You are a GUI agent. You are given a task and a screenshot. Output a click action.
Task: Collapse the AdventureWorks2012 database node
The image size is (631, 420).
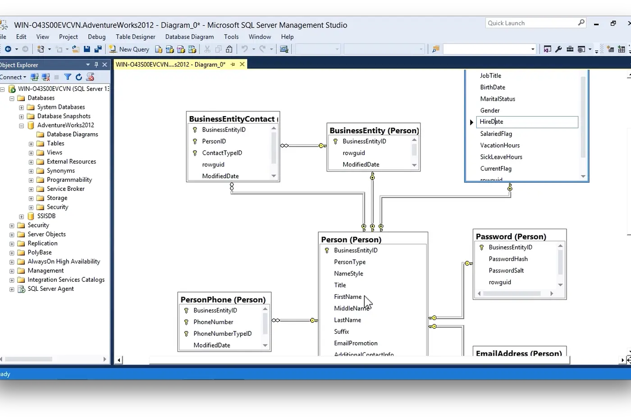coord(21,126)
